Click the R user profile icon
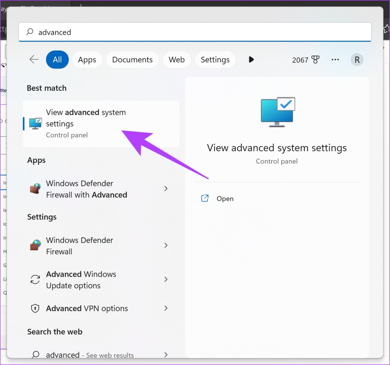 [x=357, y=59]
